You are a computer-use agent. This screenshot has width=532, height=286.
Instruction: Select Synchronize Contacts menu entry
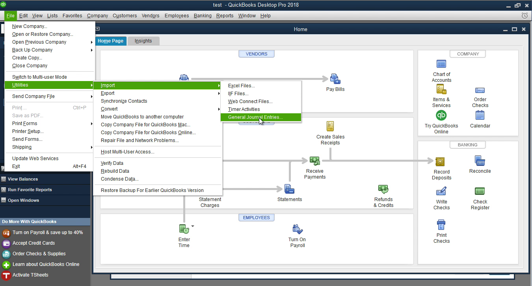pos(158,101)
